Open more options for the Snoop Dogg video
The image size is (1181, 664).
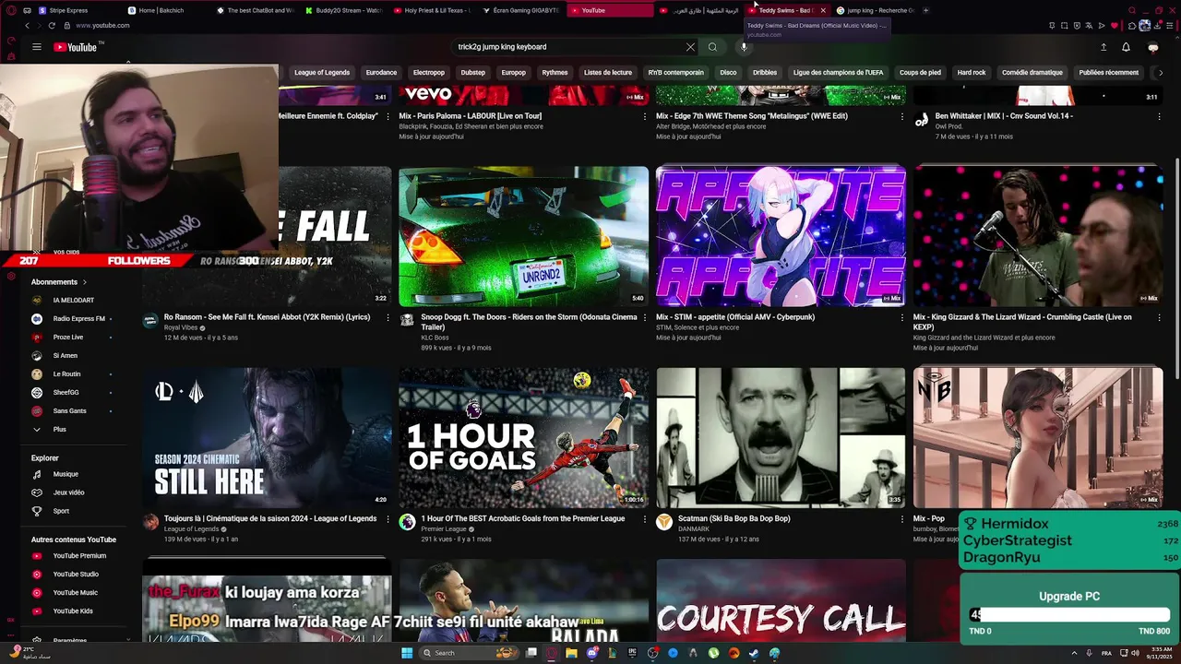[645, 317]
